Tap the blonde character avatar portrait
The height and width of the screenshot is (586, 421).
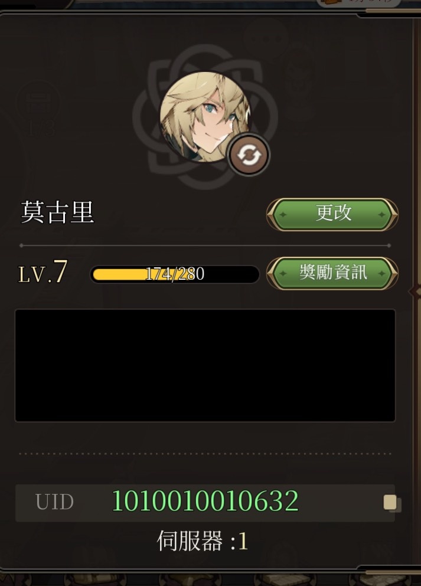click(205, 117)
